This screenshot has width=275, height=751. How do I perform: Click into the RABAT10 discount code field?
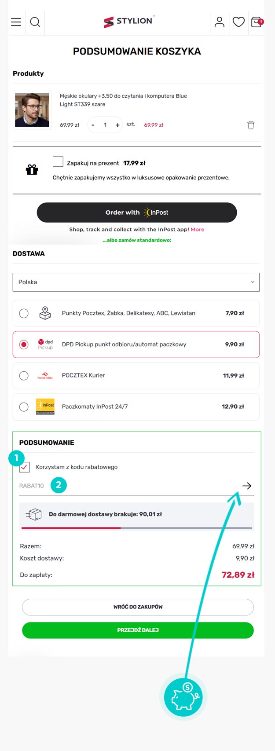click(128, 486)
